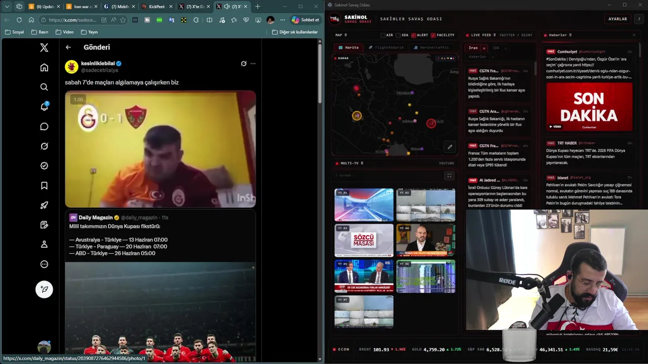648x364 pixels.
Task: Open the tab search dropdown arrow in browser
Action: (x=7, y=7)
